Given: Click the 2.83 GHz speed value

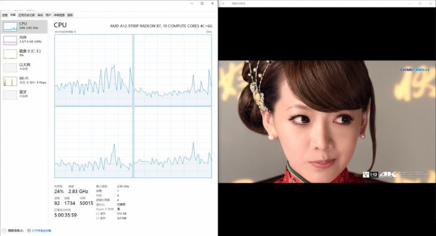Looking at the screenshot, I should tap(78, 191).
